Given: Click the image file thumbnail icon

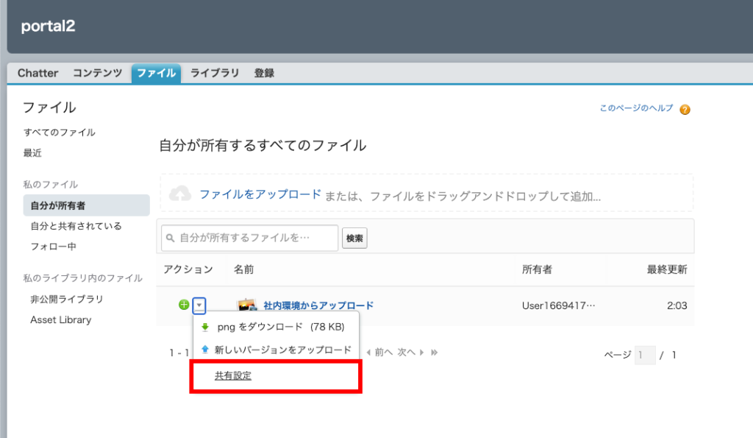Looking at the screenshot, I should (x=246, y=305).
